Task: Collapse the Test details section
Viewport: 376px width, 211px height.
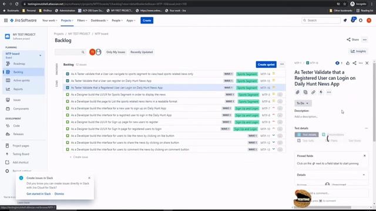Action: (x=366, y=128)
